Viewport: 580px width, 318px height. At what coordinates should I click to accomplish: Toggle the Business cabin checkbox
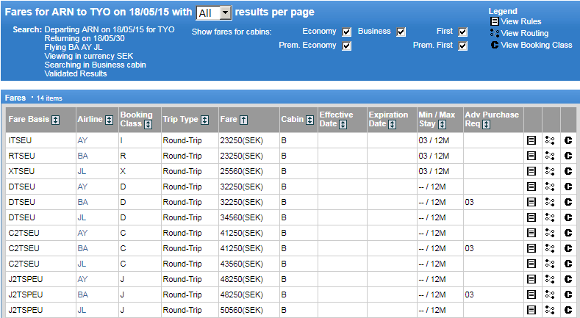pyautogui.click(x=401, y=32)
